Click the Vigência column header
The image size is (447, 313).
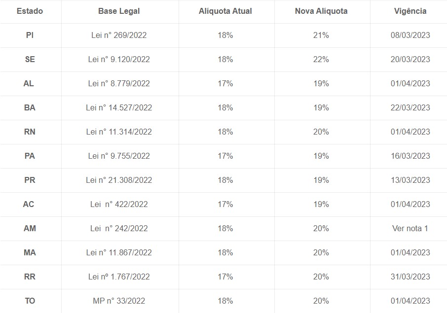point(410,11)
